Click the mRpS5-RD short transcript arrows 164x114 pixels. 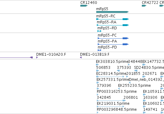tap(99, 31)
